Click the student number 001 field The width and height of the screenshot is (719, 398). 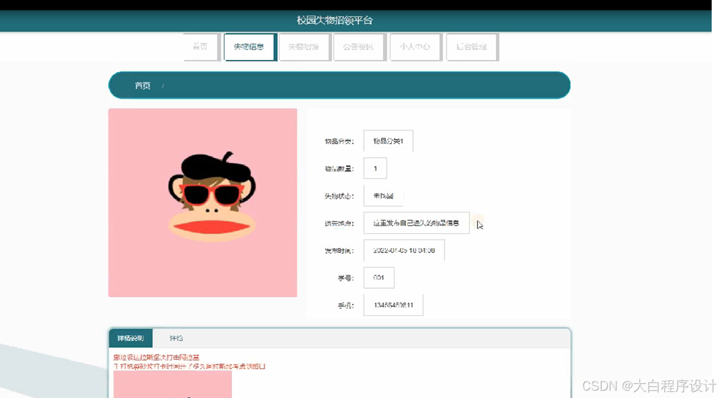(x=379, y=278)
